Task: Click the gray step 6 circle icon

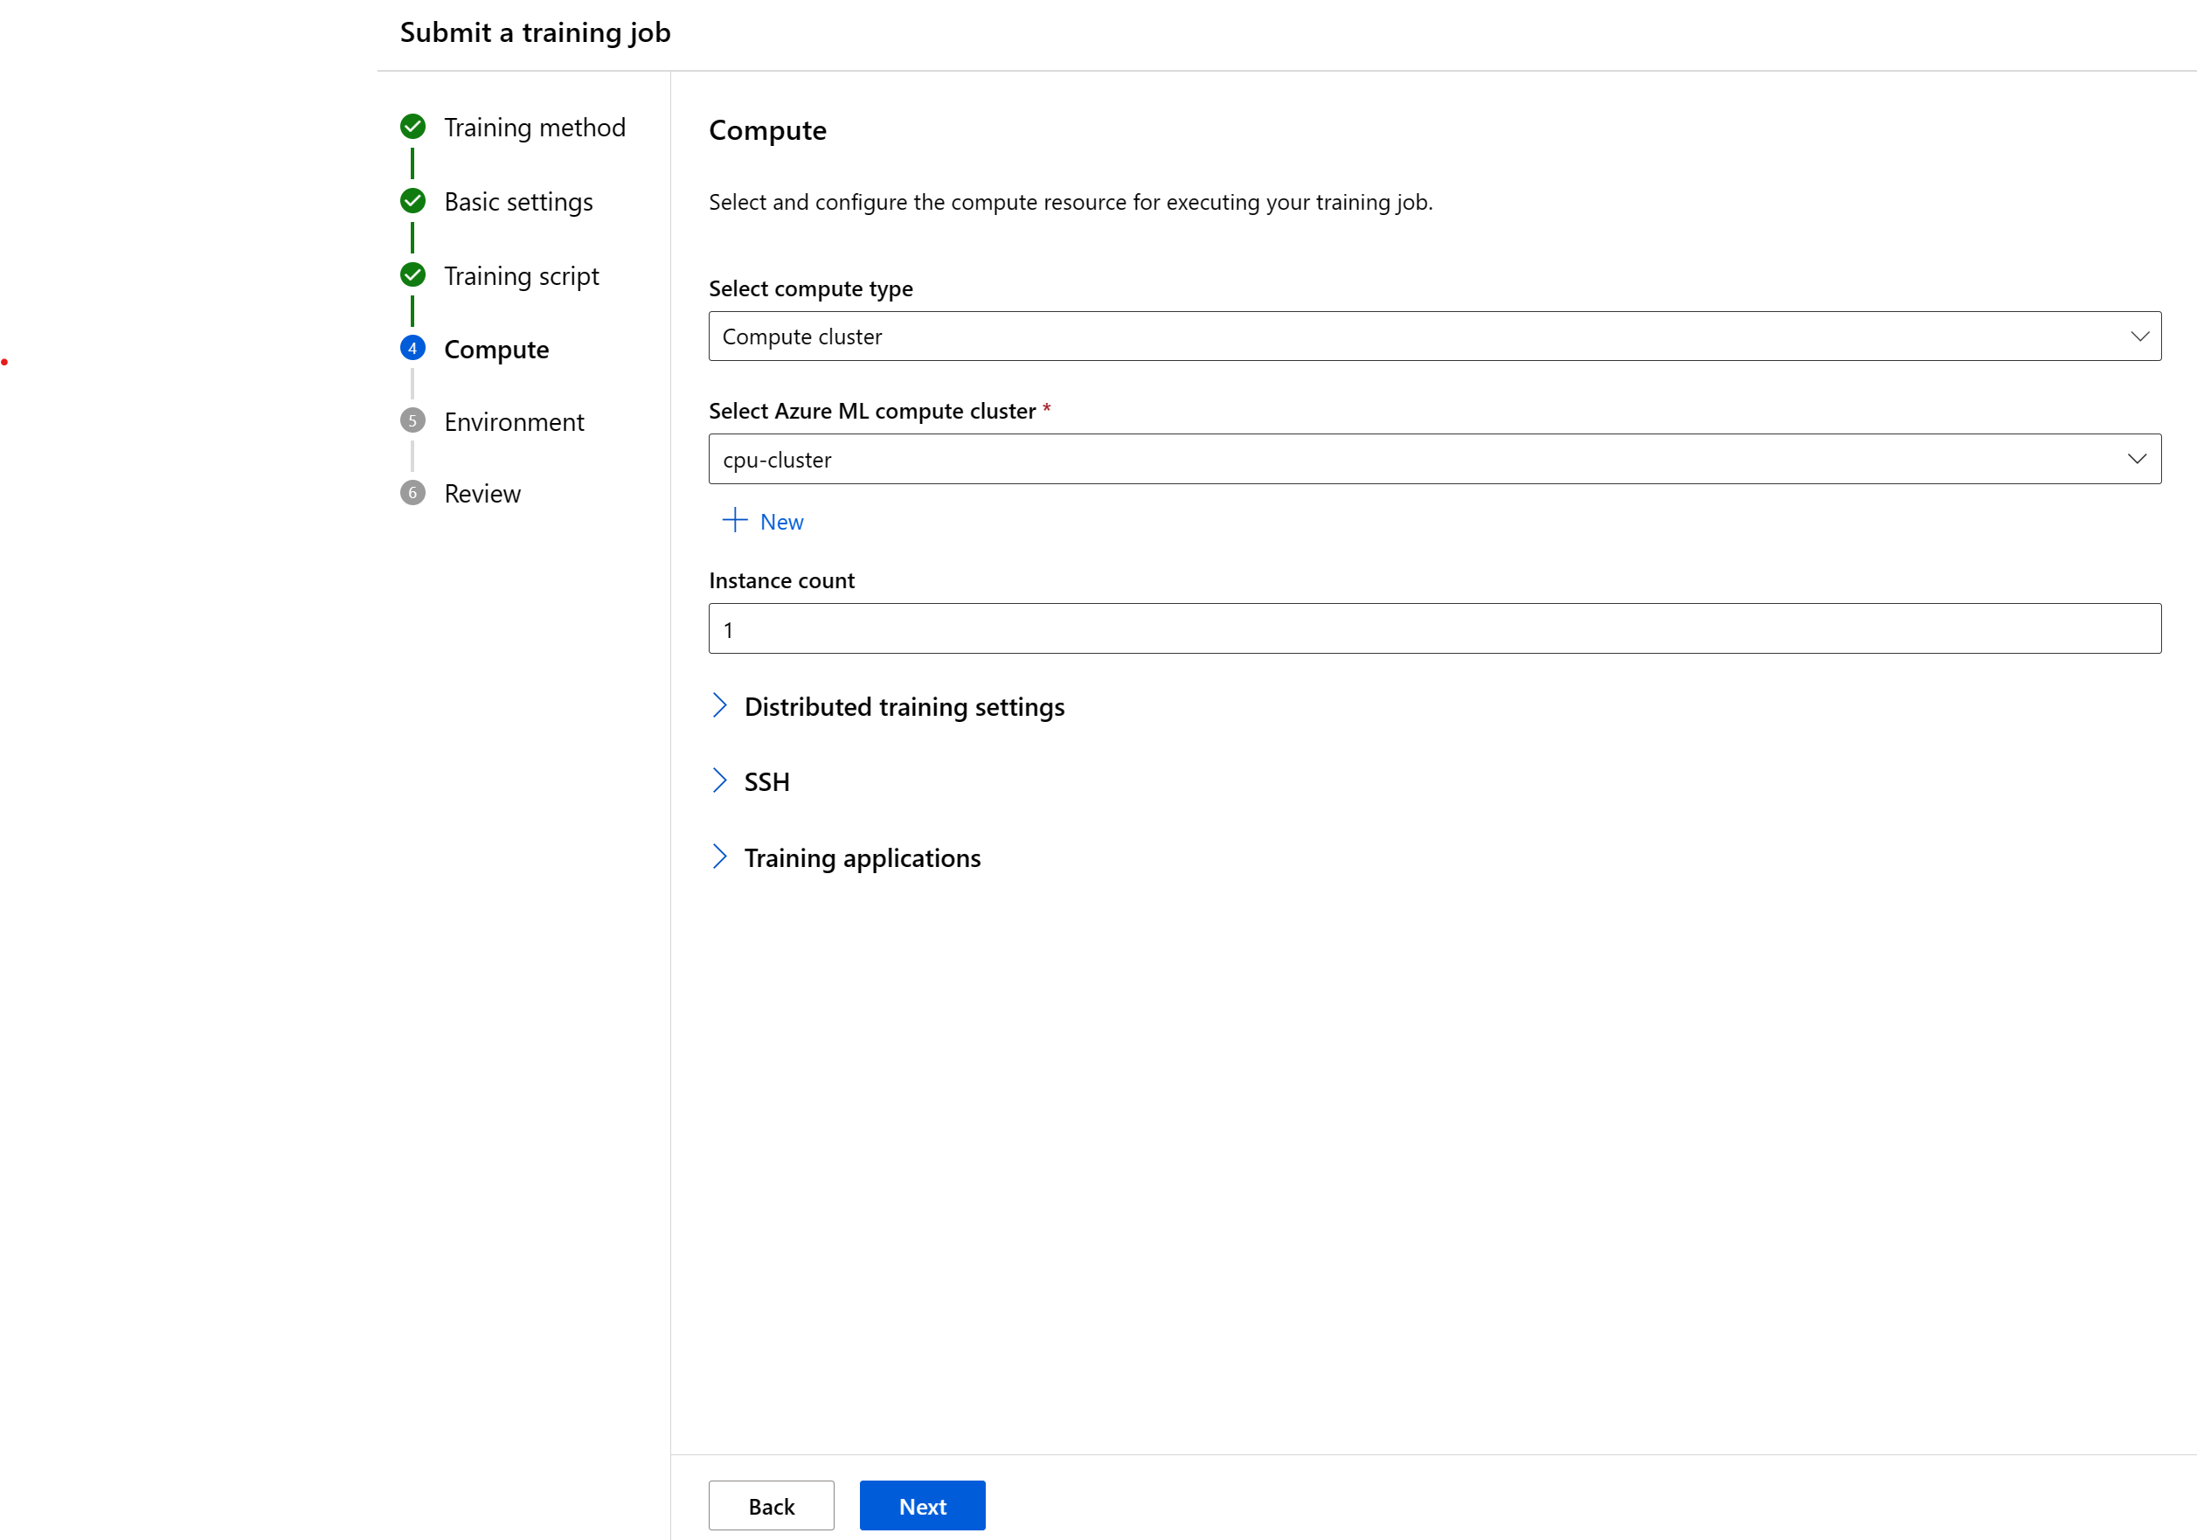Action: (412, 493)
